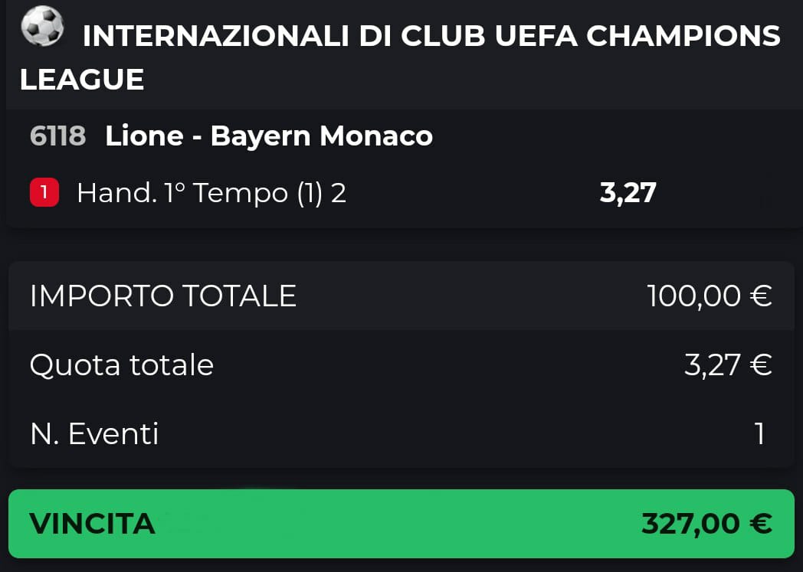Click the Lione team name
803x572 pixels.
[x=144, y=136]
